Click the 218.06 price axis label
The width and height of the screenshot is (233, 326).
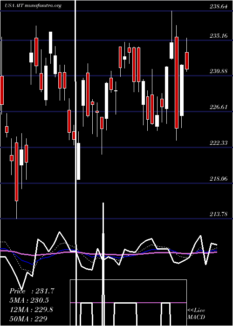coord(219,178)
